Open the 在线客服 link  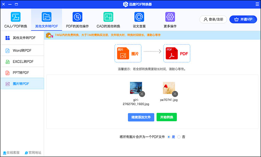13,152
